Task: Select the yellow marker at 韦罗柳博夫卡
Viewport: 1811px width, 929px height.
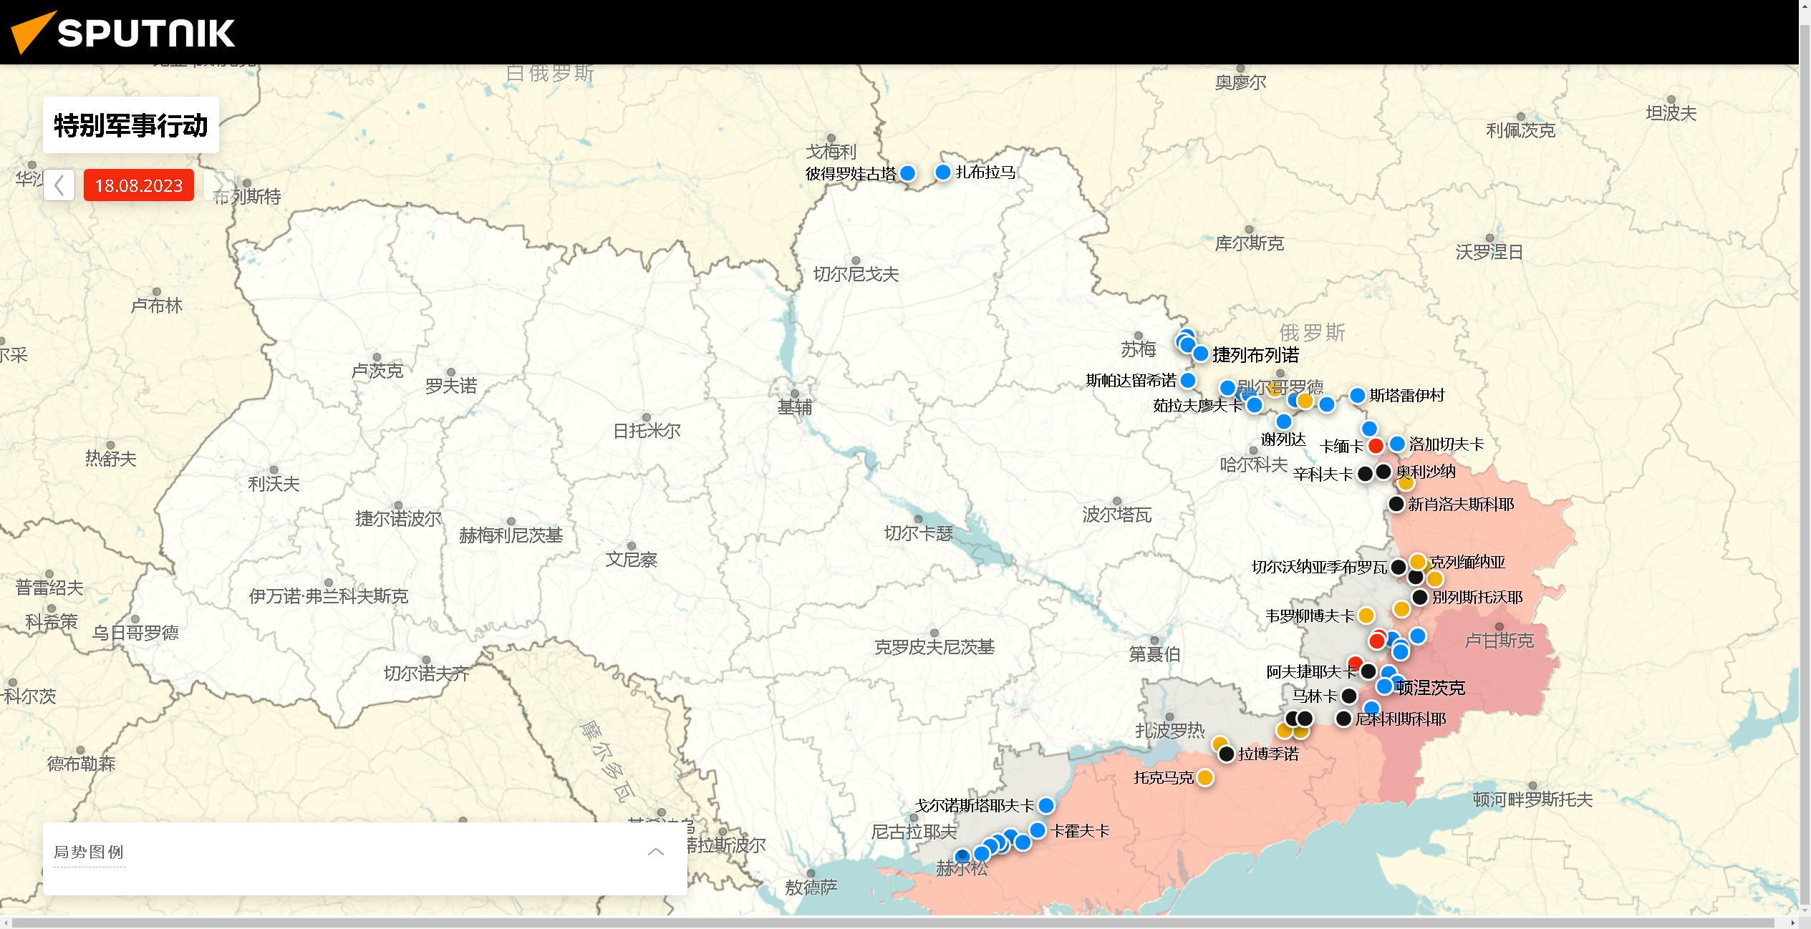Action: click(x=1366, y=616)
